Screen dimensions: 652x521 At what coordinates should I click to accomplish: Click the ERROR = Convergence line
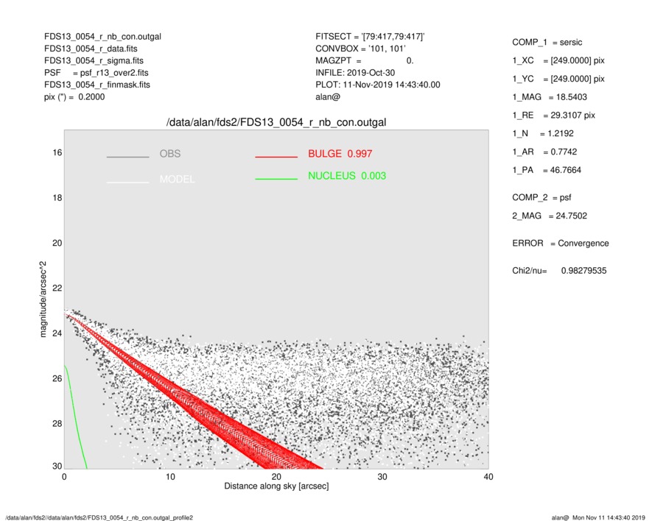[x=561, y=244]
